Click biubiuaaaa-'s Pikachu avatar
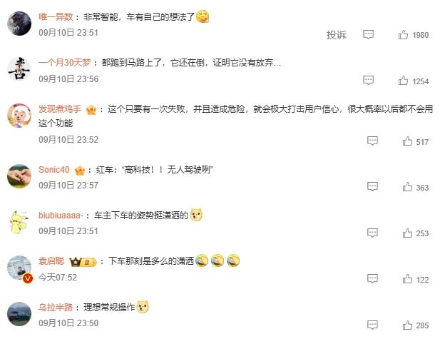 coord(19,222)
